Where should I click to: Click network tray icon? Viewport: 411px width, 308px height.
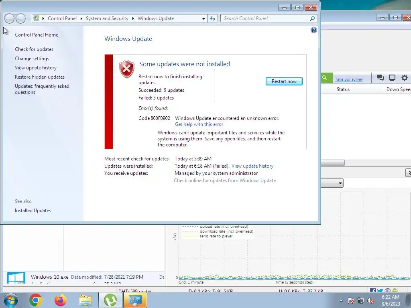361,300
